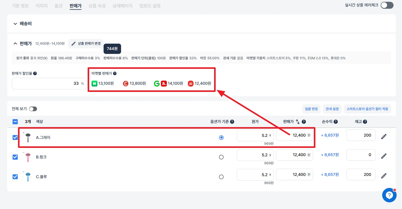Viewport: 402px width, 209px height.
Task: Click the 상품 판매가 변경 button
Action: click(x=86, y=43)
